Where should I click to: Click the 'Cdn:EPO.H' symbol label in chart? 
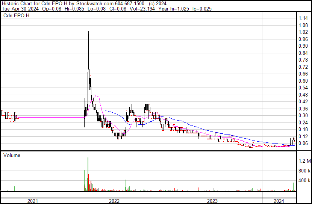[16, 15]
